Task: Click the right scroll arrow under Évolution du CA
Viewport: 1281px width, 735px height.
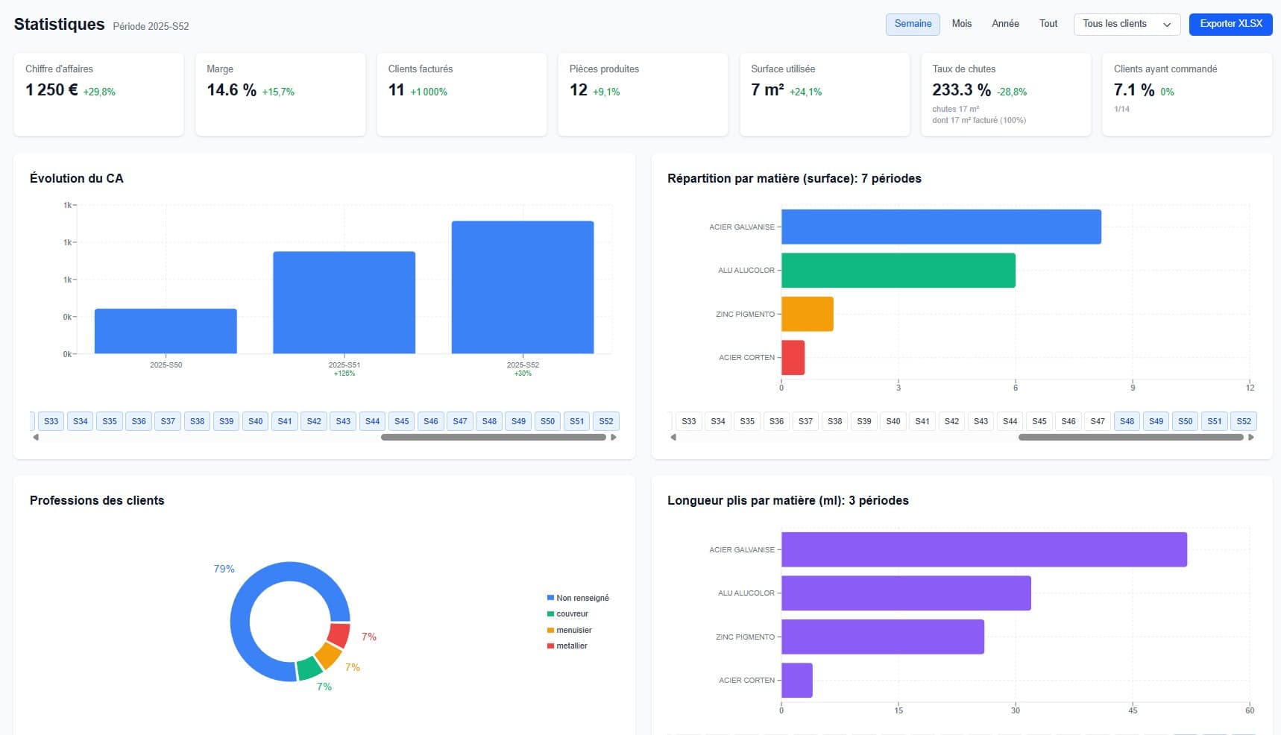Action: [614, 438]
